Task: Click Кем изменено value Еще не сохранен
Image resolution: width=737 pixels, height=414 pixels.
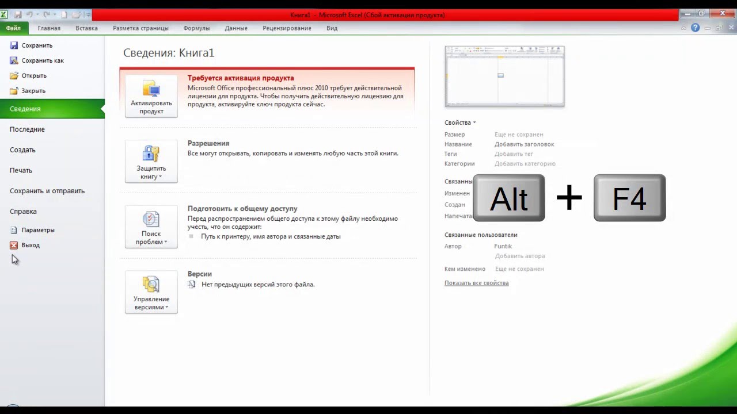Action: tap(519, 269)
